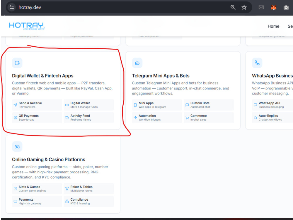Select the Activity Feed feature tile
293x220 pixels.
[89, 118]
